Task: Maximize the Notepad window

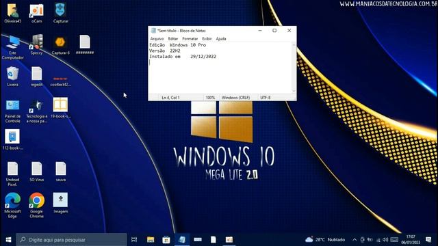Action: pyautogui.click(x=274, y=31)
